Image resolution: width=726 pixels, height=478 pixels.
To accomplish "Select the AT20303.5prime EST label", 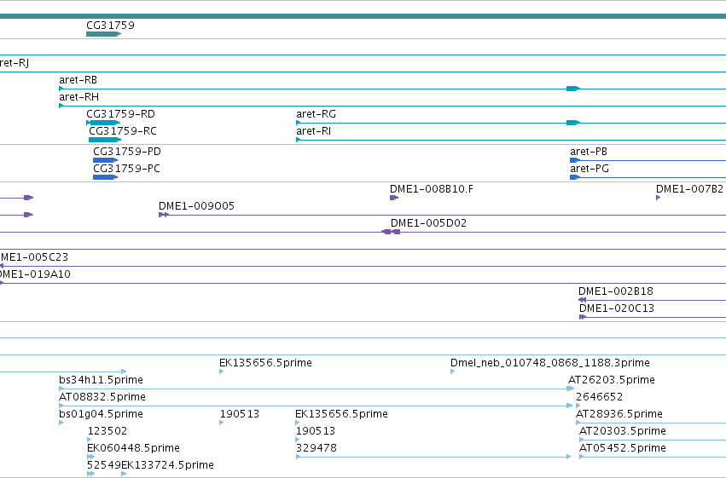I will (623, 431).
